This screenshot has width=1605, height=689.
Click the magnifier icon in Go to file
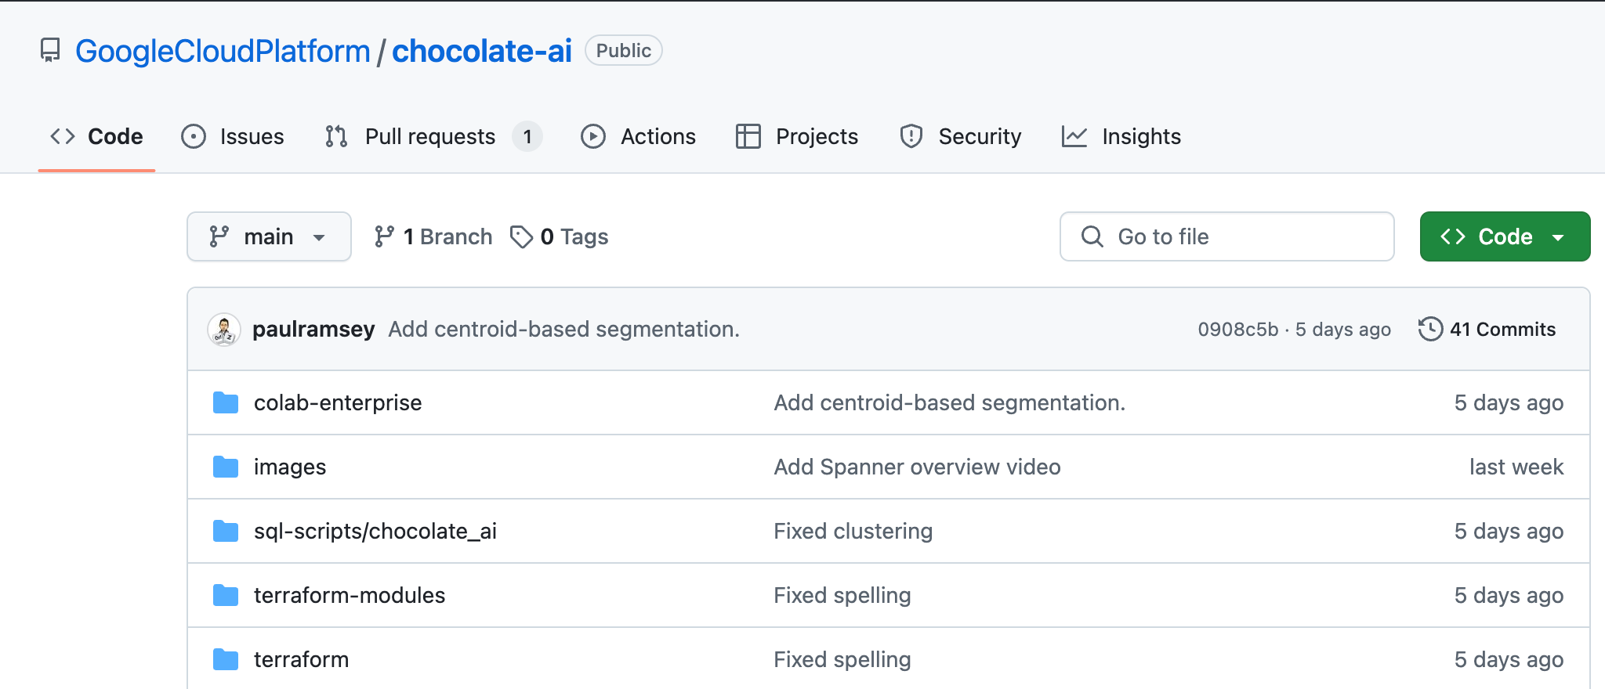coord(1092,236)
